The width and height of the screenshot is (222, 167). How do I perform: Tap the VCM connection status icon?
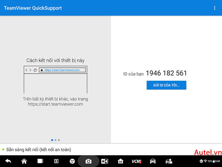[x=137, y=161]
